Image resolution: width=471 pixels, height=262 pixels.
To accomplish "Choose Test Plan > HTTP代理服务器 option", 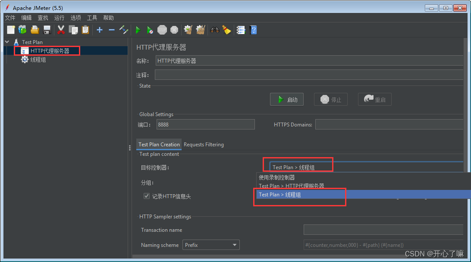I will click(364, 186).
